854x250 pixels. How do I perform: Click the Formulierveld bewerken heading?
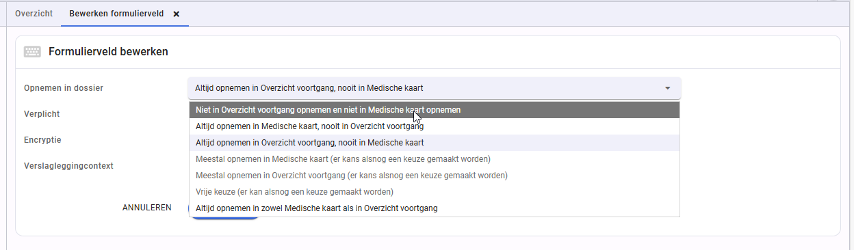click(x=108, y=51)
